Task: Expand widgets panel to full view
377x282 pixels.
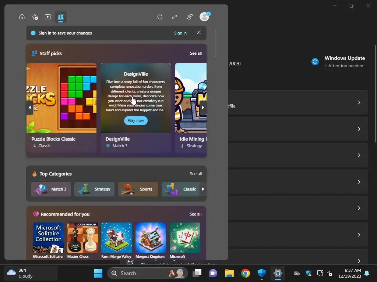Action: 175,17
